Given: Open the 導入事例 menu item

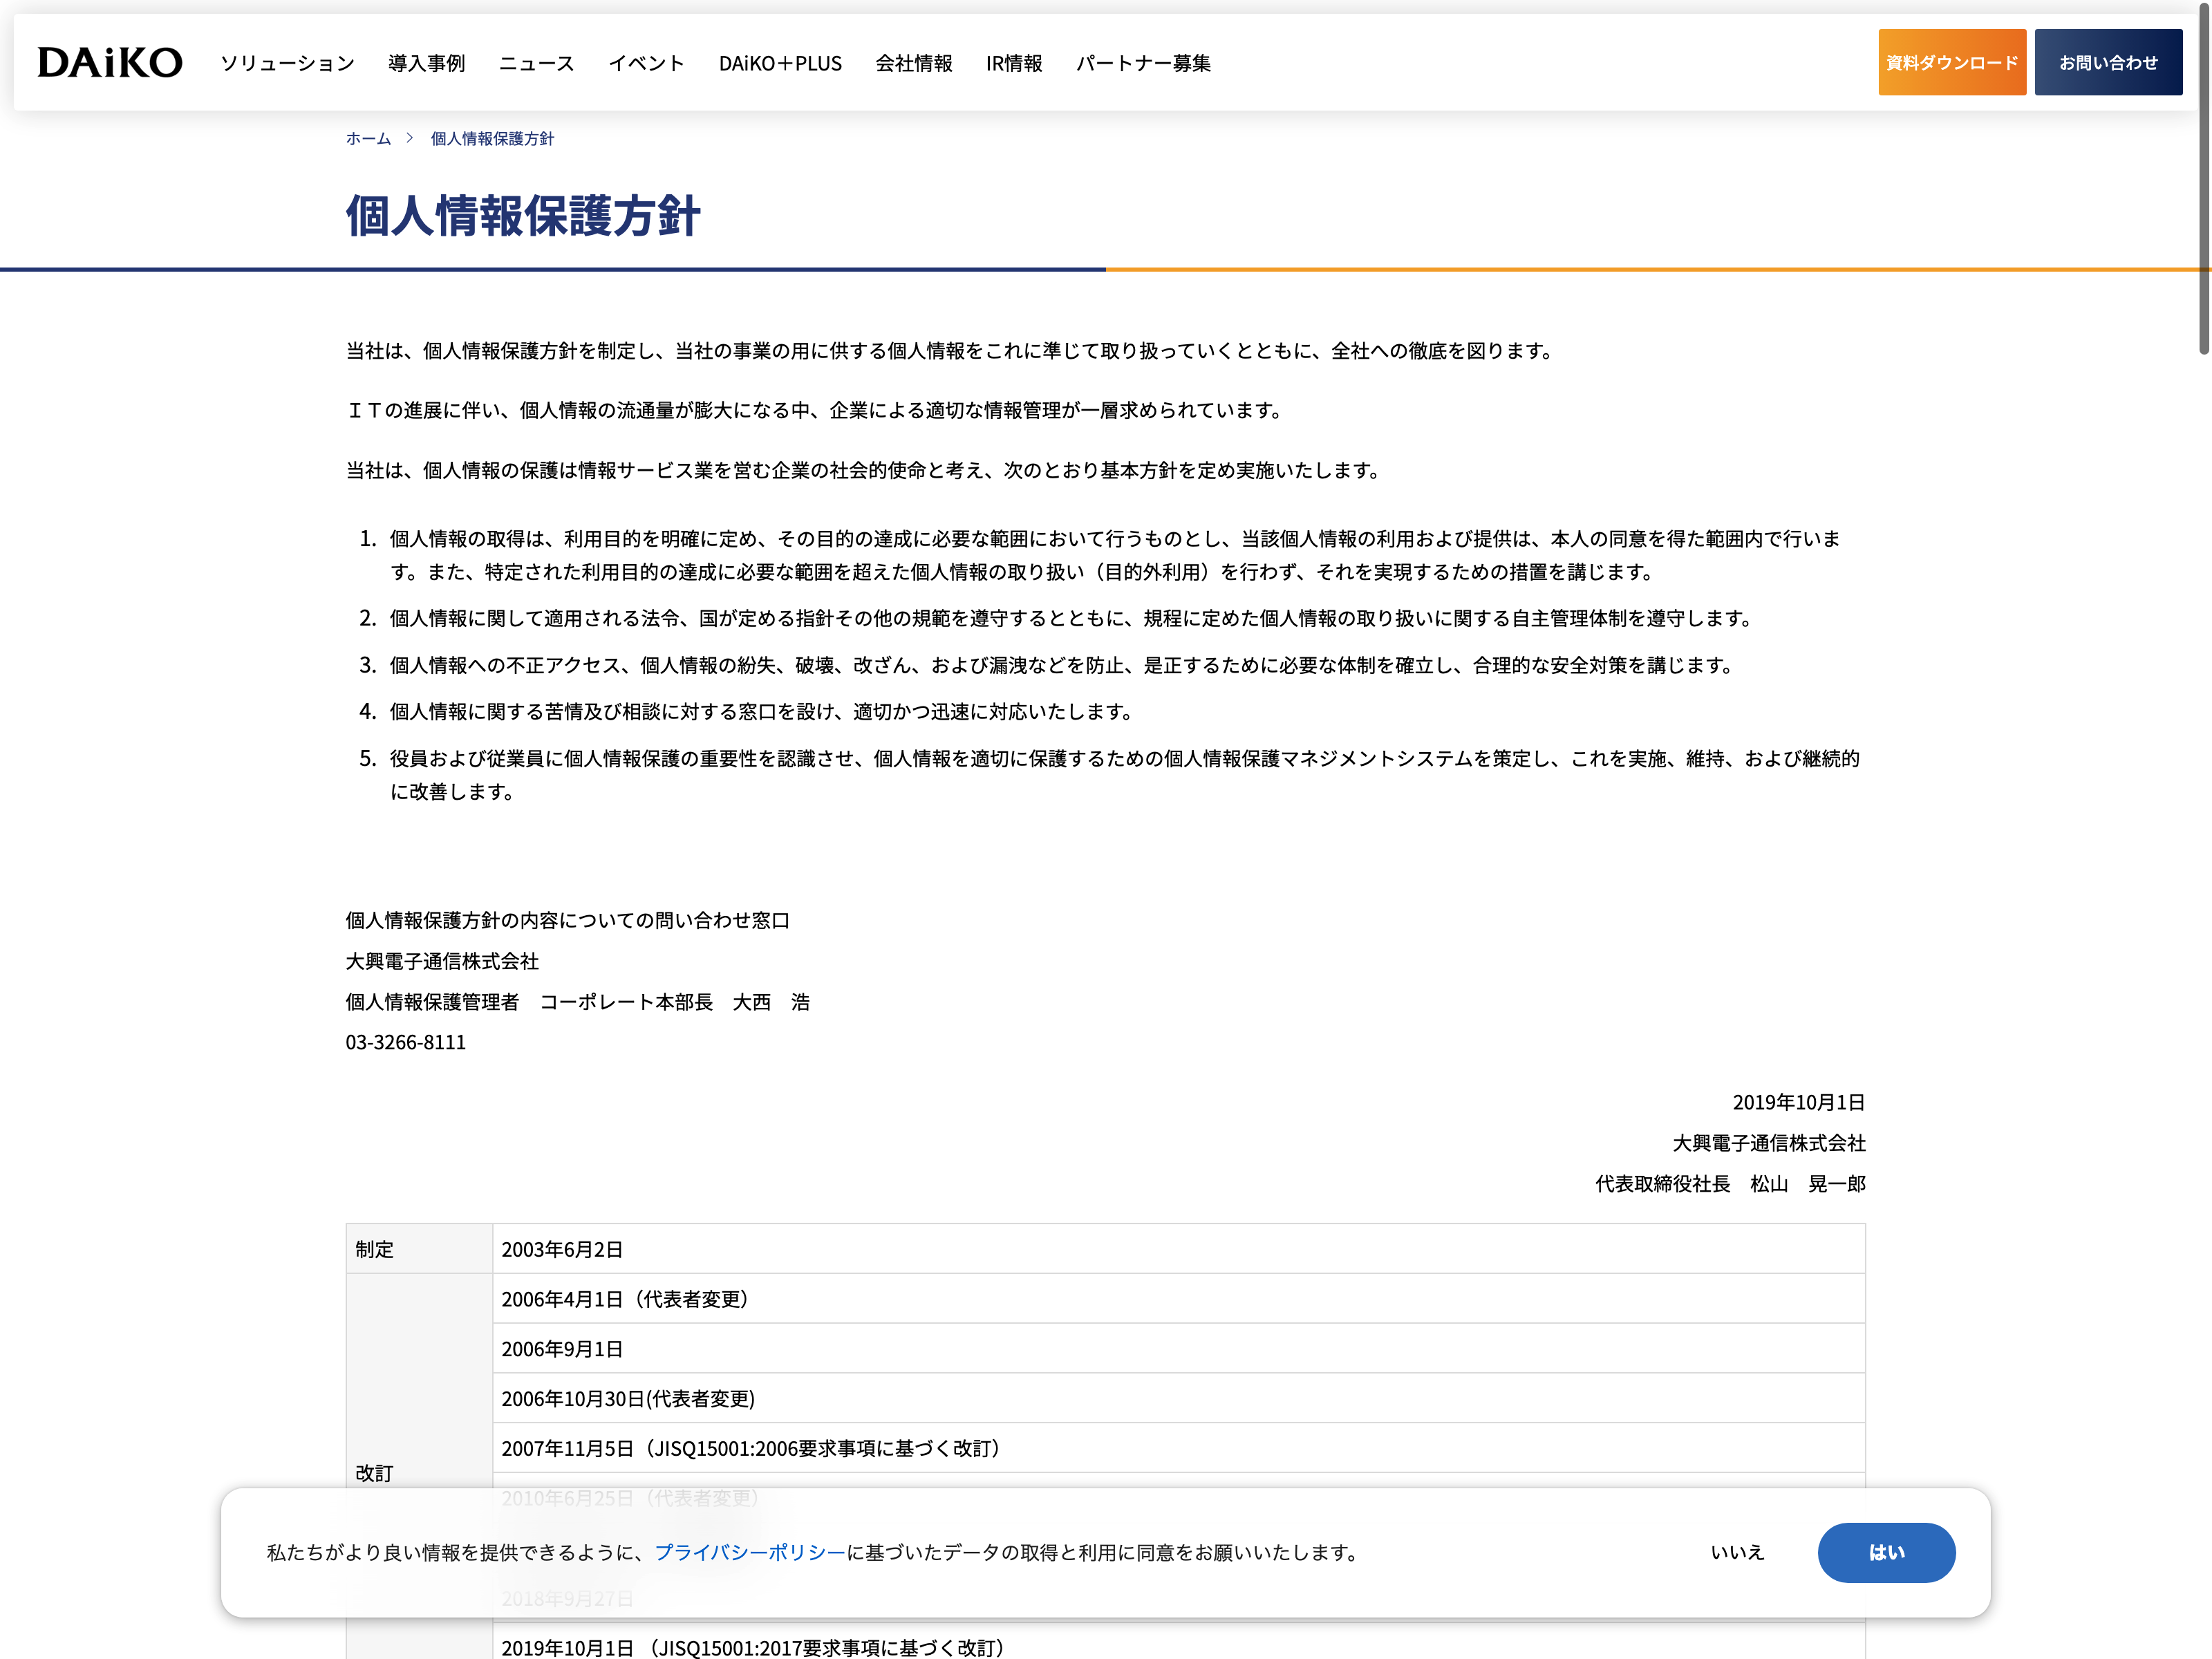Looking at the screenshot, I should point(426,63).
